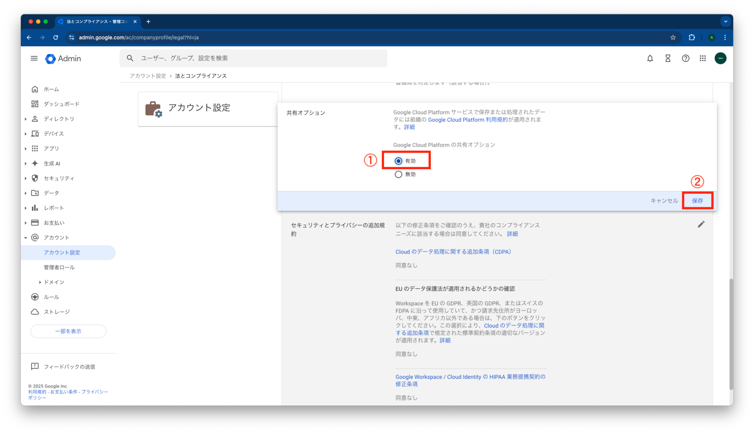Click the page vertical scrollbar
Viewport: 754px width, 433px height.
pos(731,334)
